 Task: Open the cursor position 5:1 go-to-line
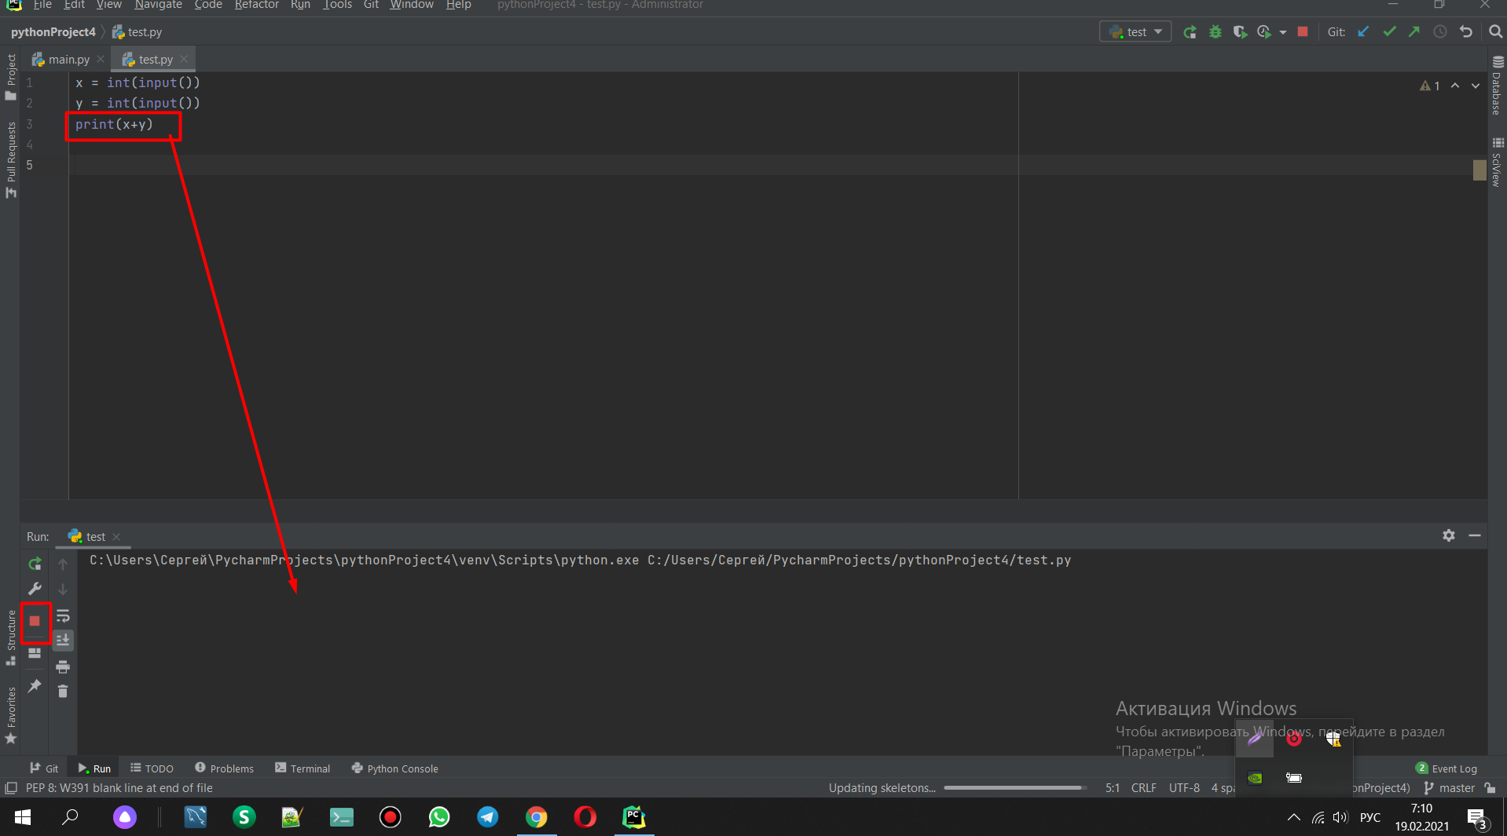coord(1113,788)
